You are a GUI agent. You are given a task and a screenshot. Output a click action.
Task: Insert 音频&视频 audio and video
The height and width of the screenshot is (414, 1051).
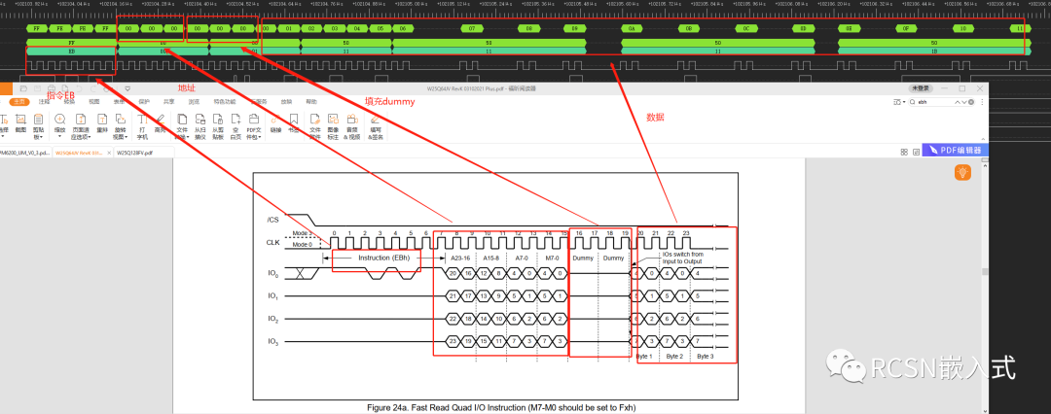point(352,126)
